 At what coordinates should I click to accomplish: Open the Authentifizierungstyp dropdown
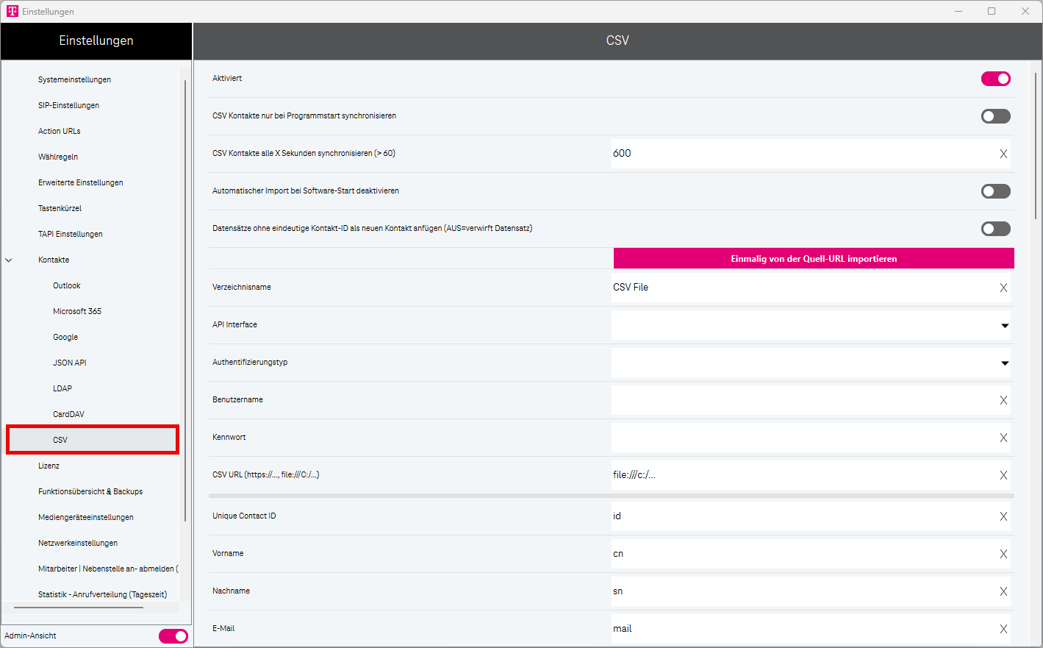coord(1004,363)
